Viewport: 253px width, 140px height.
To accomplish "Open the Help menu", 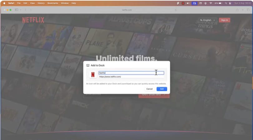I will (74, 3).
